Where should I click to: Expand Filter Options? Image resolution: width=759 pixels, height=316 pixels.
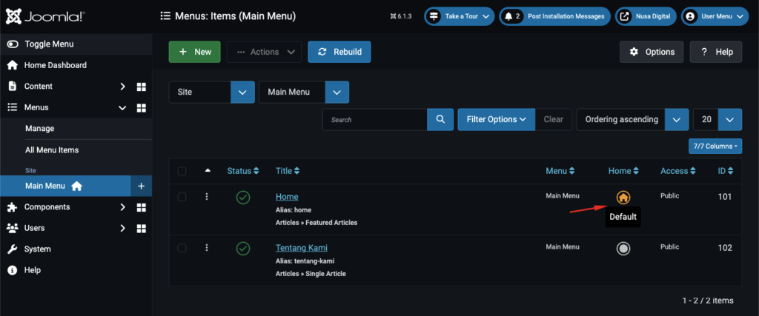tap(497, 119)
